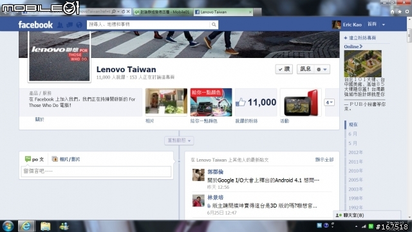Open the Facebook logo home link
The height and width of the screenshot is (232, 412).
point(35,24)
